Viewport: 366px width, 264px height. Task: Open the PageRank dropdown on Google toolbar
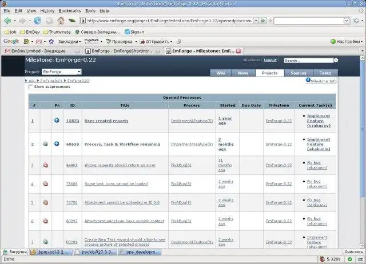point(101,42)
